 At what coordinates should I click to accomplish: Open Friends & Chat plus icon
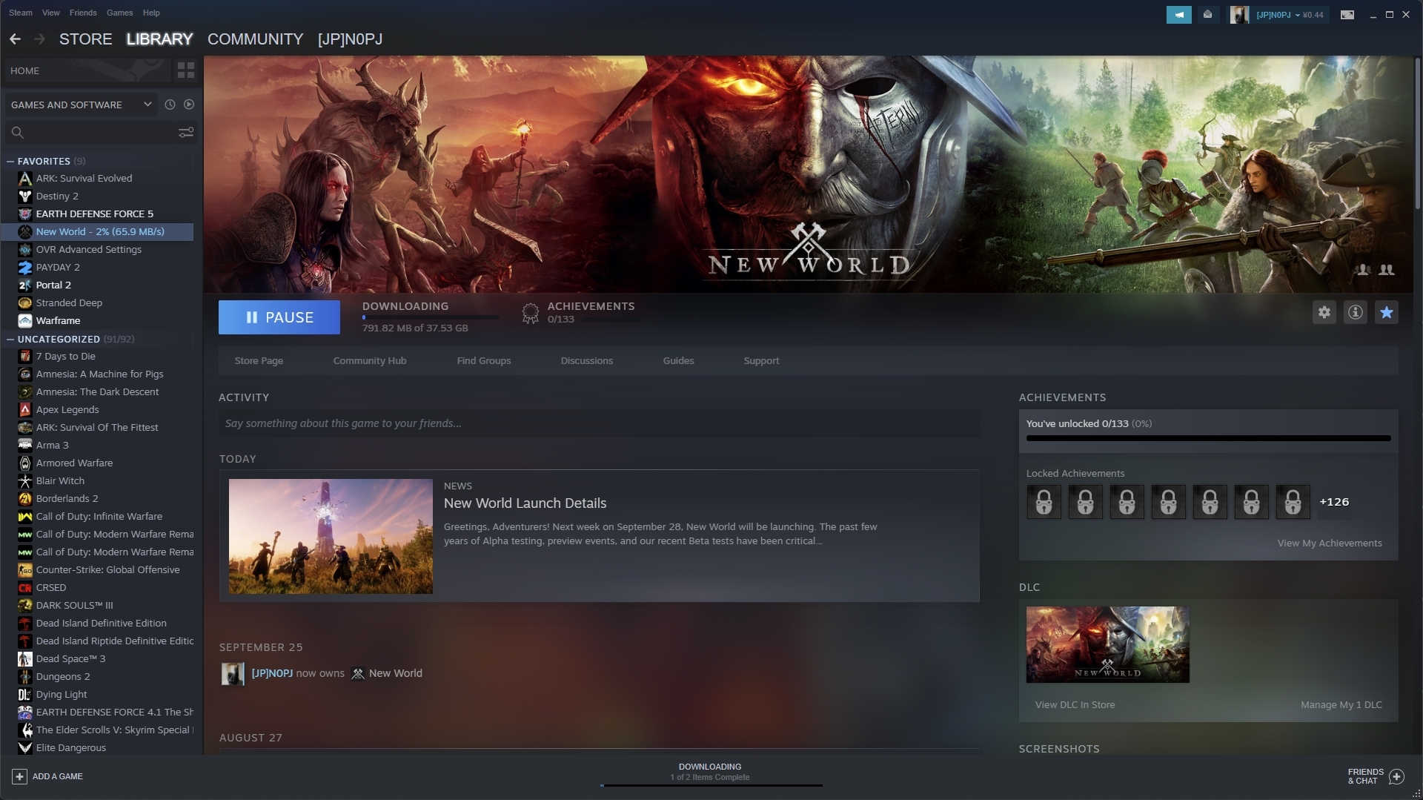pyautogui.click(x=1396, y=776)
